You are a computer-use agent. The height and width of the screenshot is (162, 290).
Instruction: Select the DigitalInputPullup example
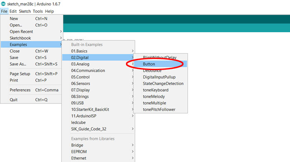pyautogui.click(x=160, y=77)
